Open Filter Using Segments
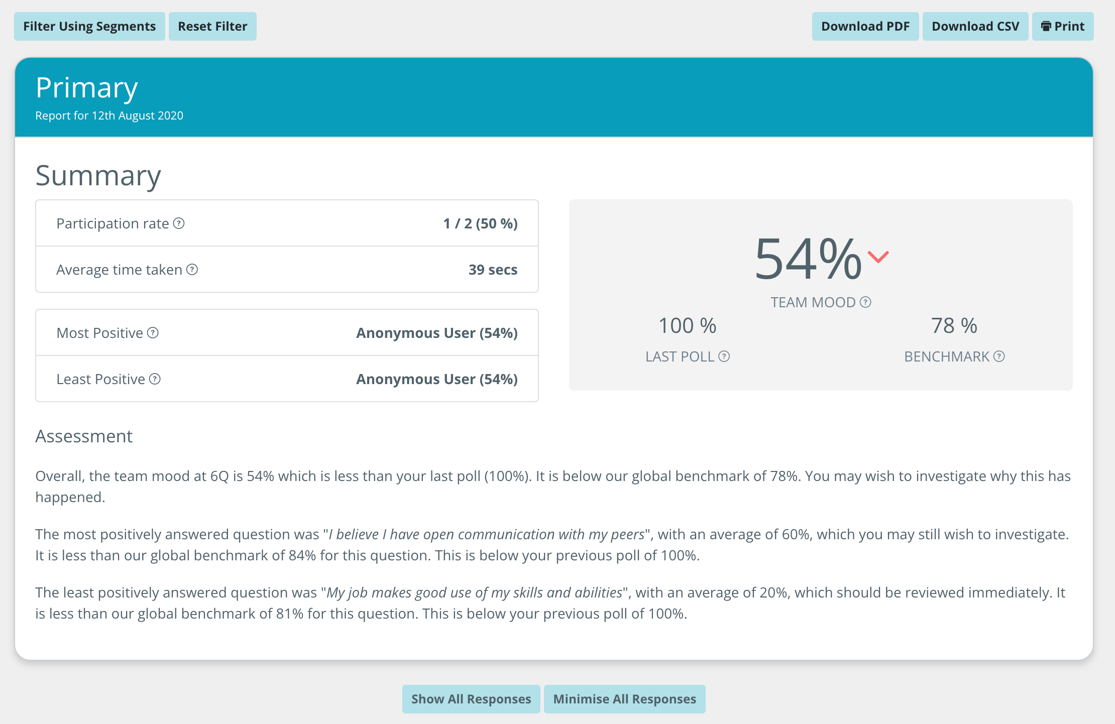This screenshot has height=724, width=1115. [89, 27]
